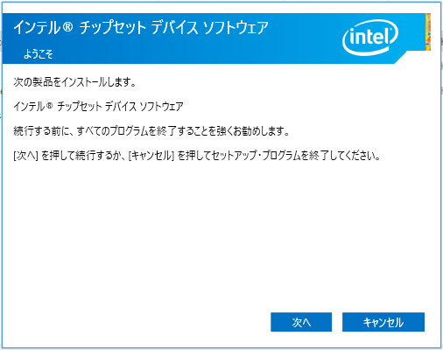Click the [キャンセル] reference in the instructions
The height and width of the screenshot is (350, 443).
[151, 156]
